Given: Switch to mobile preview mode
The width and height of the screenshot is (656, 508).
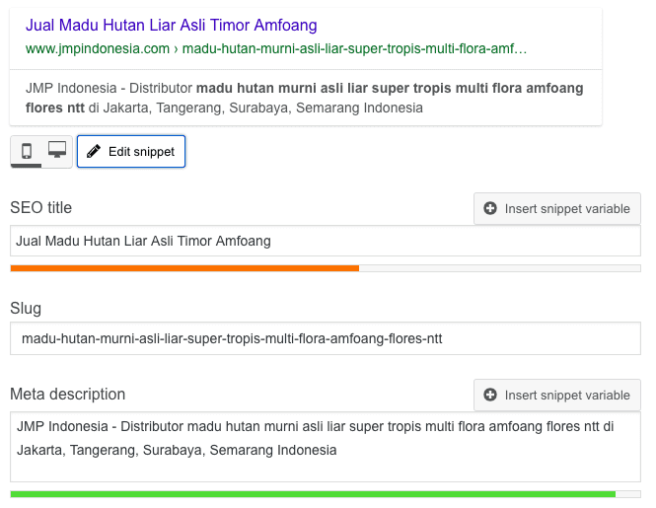Looking at the screenshot, I should point(27,151).
